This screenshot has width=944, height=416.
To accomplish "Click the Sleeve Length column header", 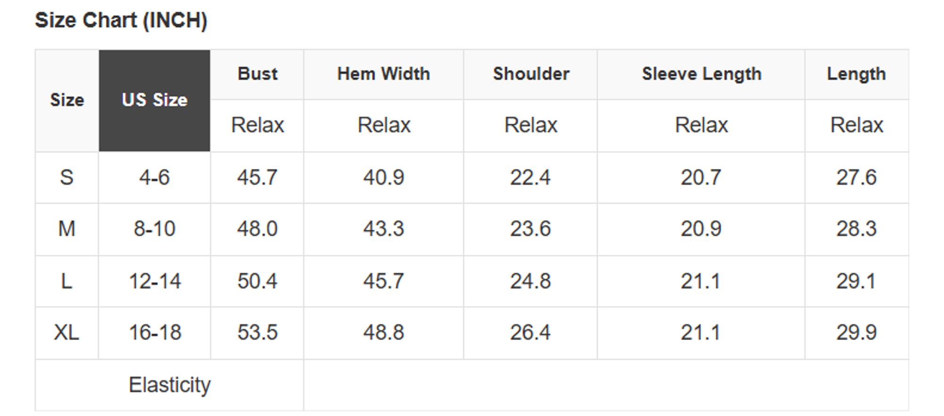I will (x=701, y=74).
